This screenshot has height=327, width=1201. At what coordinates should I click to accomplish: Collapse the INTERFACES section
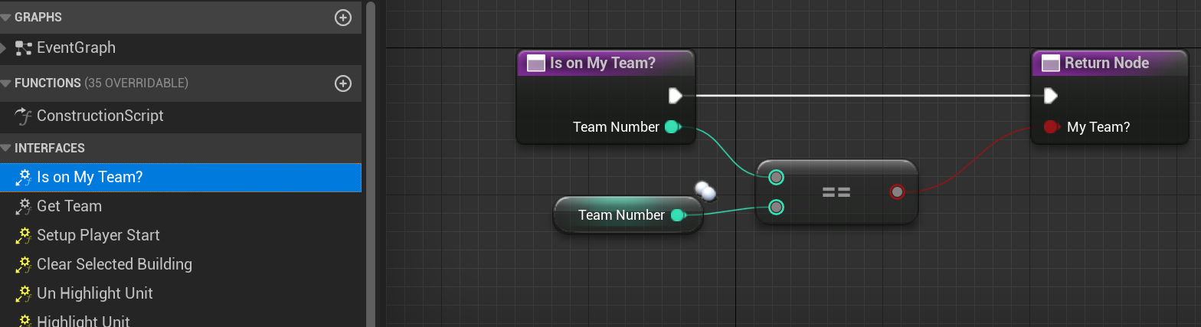pyautogui.click(x=6, y=149)
